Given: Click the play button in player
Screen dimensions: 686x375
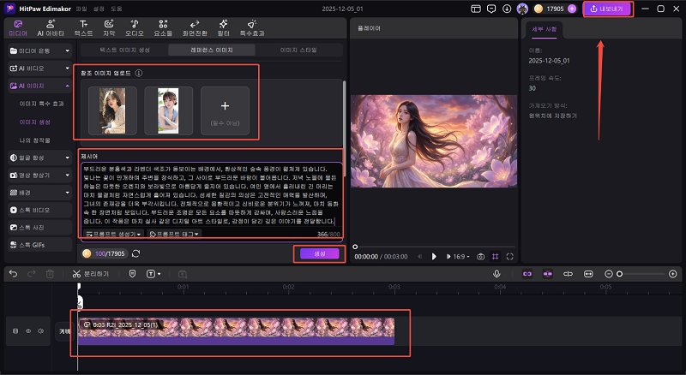Looking at the screenshot, I should tap(434, 257).
